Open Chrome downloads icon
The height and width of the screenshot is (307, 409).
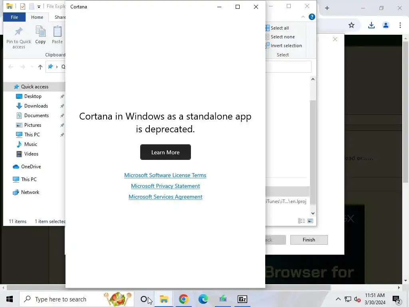pyautogui.click(x=371, y=25)
